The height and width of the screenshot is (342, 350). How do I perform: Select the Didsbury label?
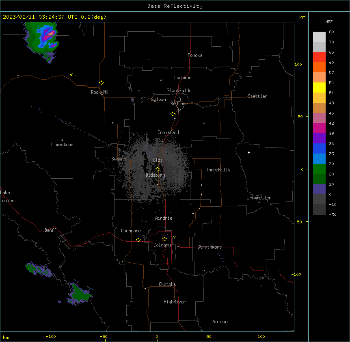coord(156,175)
